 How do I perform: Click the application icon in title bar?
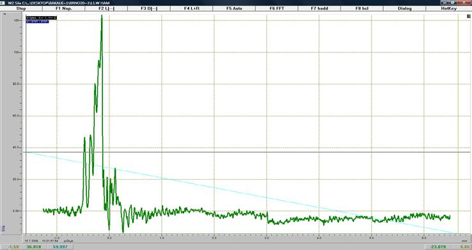point(3,3)
